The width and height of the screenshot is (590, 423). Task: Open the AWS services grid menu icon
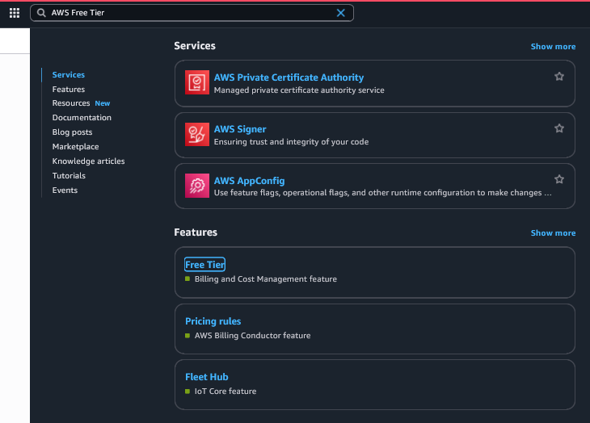[x=15, y=13]
